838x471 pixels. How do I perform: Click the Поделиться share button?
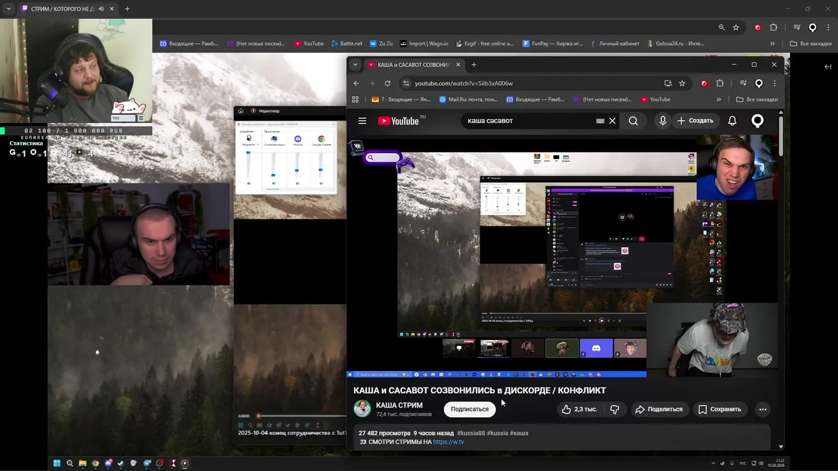pos(659,409)
